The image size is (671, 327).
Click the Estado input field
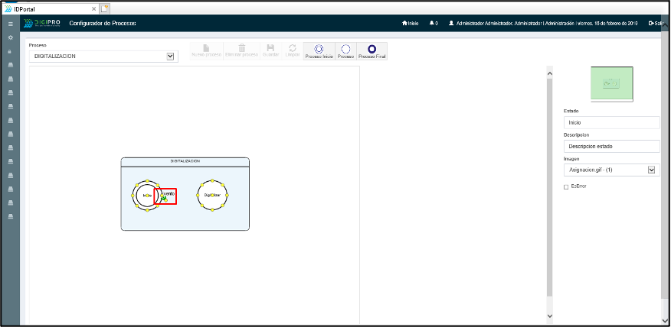pos(611,122)
